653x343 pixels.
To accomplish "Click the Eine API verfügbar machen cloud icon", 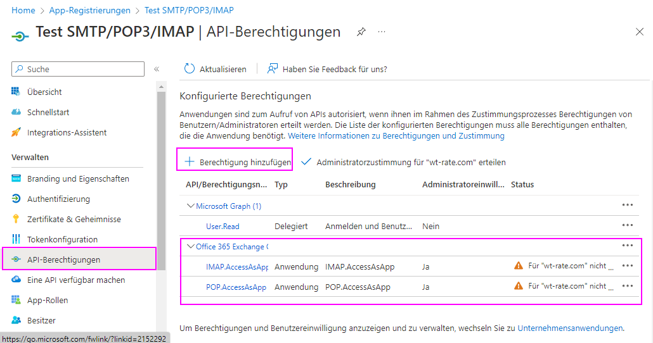I will tap(16, 279).
